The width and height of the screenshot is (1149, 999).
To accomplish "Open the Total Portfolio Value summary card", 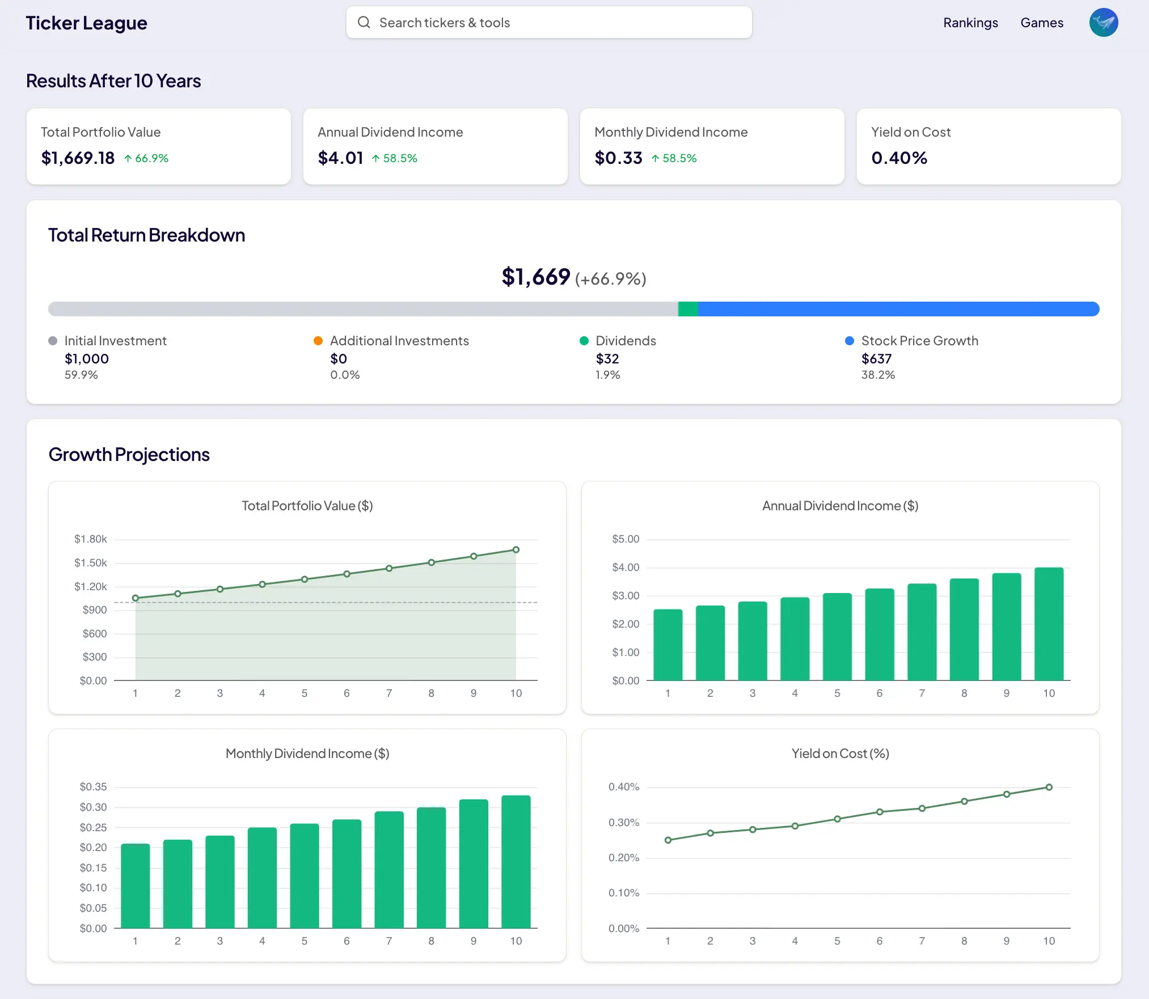I will [x=159, y=146].
